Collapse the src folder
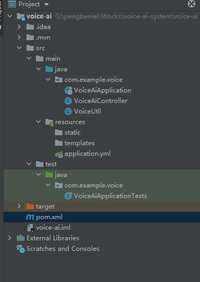 19,48
